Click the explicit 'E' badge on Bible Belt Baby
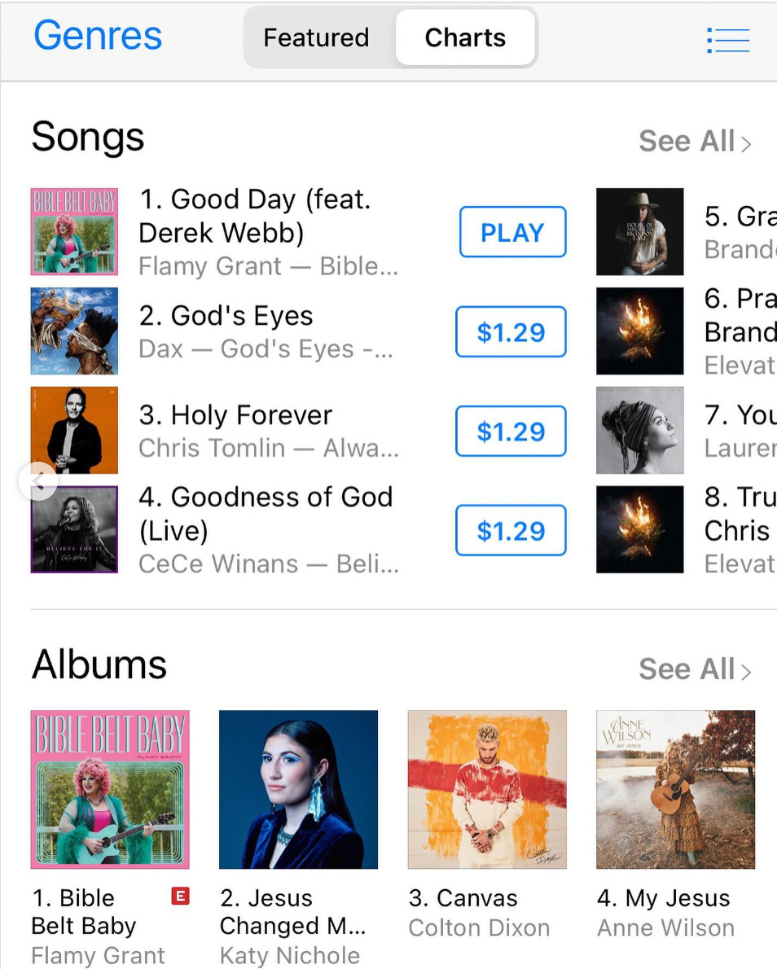This screenshot has height=969, width=777. click(179, 895)
